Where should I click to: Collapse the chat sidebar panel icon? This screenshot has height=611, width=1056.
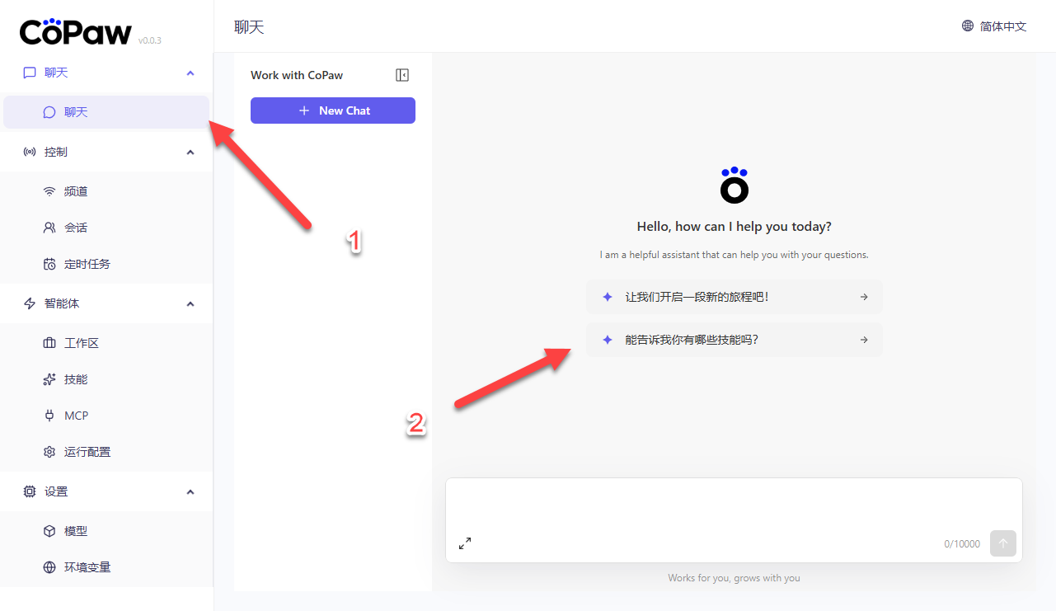[402, 75]
